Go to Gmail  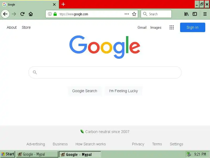point(142,27)
